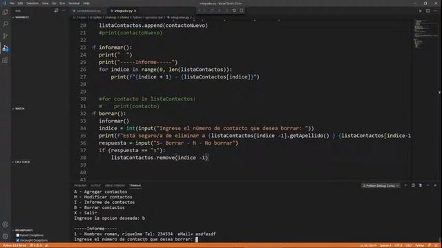Image resolution: width=442 pixels, height=248 pixels.
Task: Toggle the Raised Exceptions checkbox
Action: tap(18, 236)
